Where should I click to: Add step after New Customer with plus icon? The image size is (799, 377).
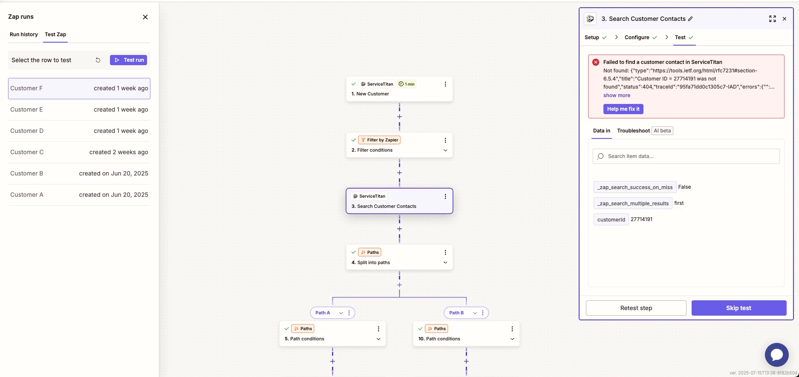399,117
